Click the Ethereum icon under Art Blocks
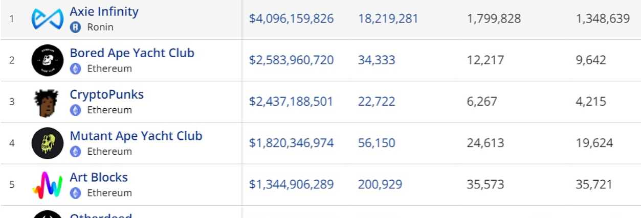This screenshot has width=641, height=218. pyautogui.click(x=76, y=193)
